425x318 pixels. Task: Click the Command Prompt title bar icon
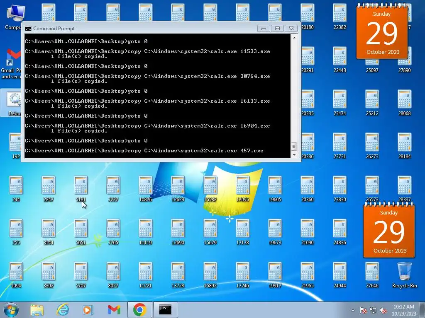28,29
